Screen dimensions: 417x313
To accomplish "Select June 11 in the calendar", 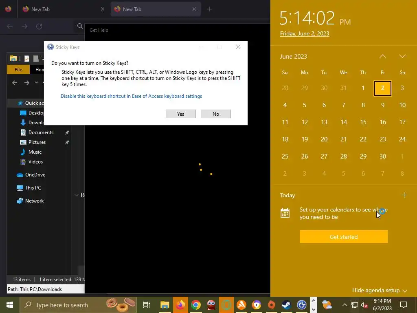I will (x=285, y=122).
